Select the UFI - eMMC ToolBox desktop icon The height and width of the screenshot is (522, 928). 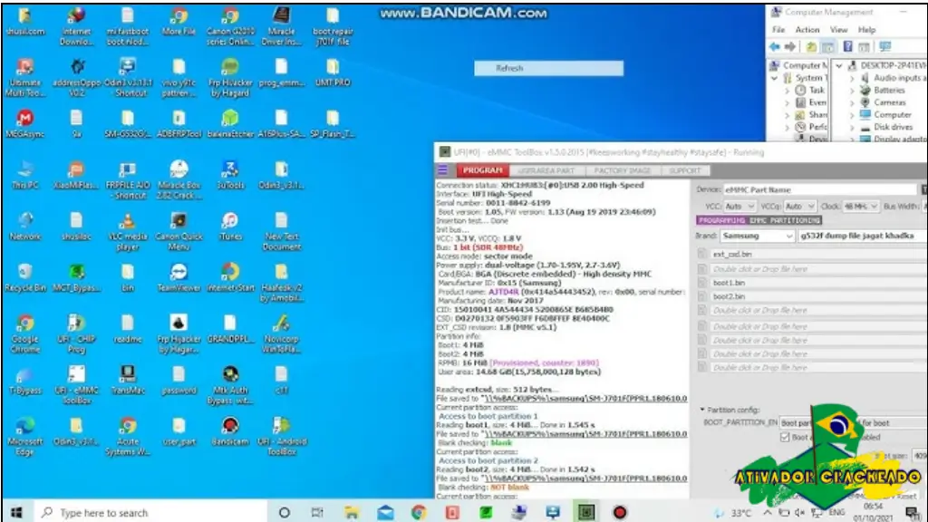[x=76, y=384]
